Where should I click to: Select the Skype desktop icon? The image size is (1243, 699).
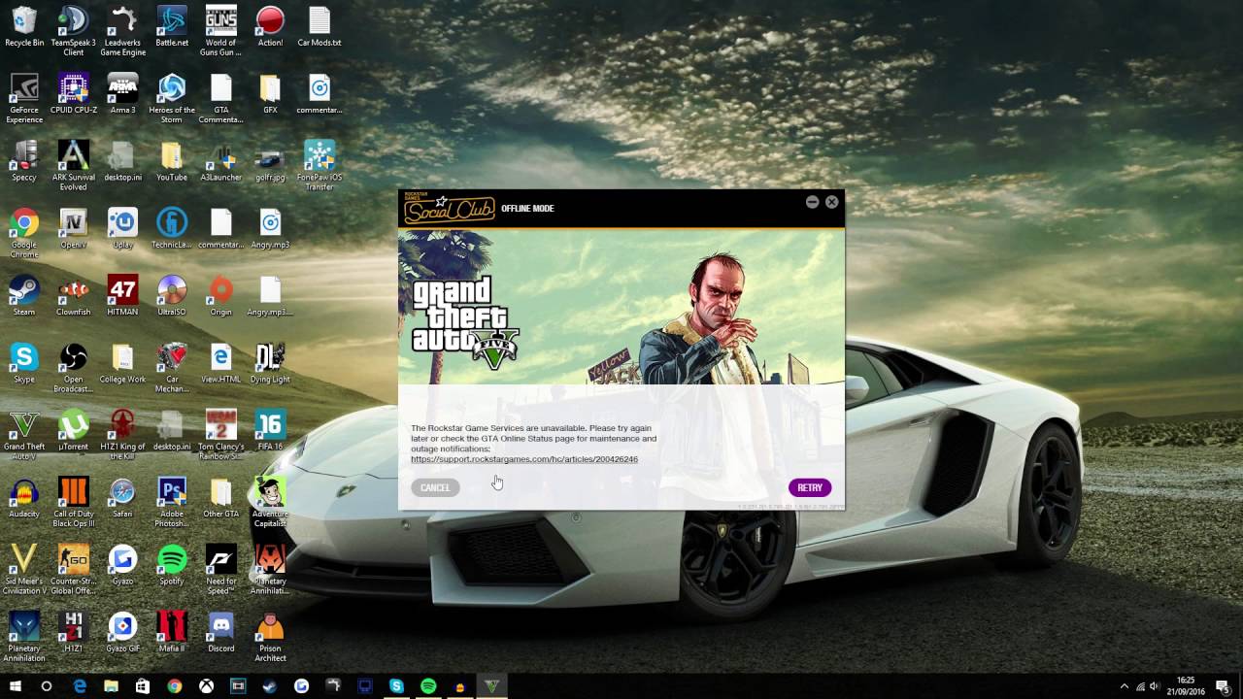point(24,362)
